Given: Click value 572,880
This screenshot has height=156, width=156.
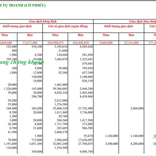Looking at the screenshot, I should pyautogui.click(x=87, y=124).
